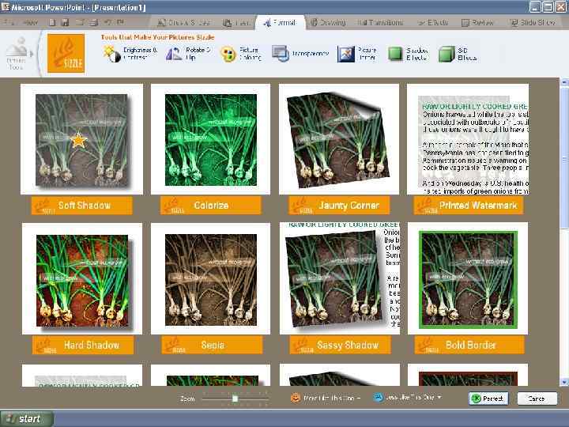
Task: Click the orange Sizzle flame logo button
Action: (66, 54)
